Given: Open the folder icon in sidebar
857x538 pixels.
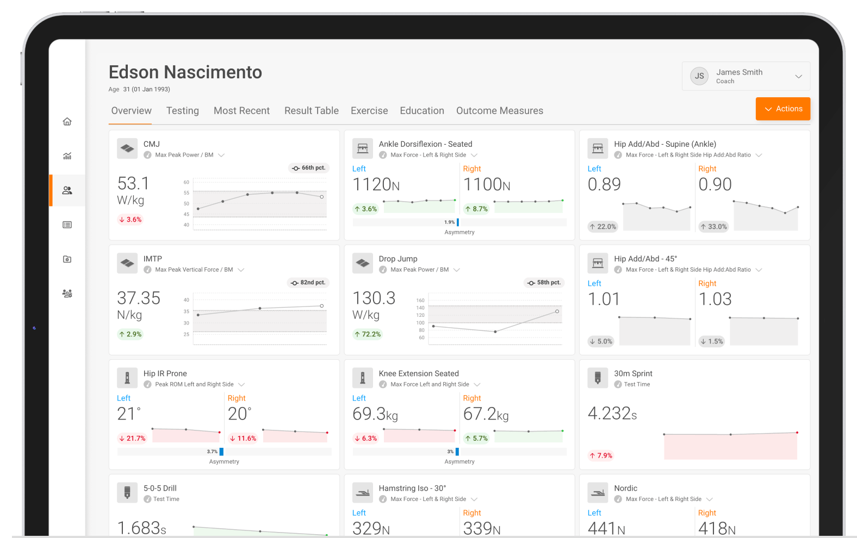Looking at the screenshot, I should coord(67,259).
